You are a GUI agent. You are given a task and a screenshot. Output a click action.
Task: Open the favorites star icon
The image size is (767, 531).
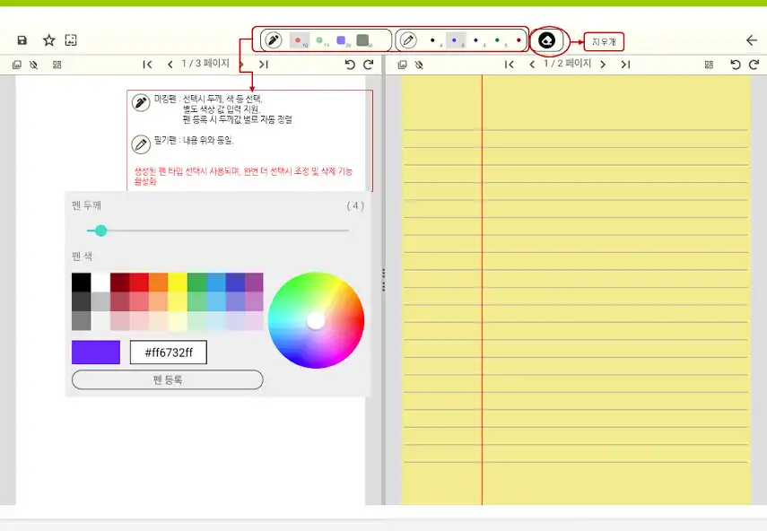pyautogui.click(x=48, y=39)
